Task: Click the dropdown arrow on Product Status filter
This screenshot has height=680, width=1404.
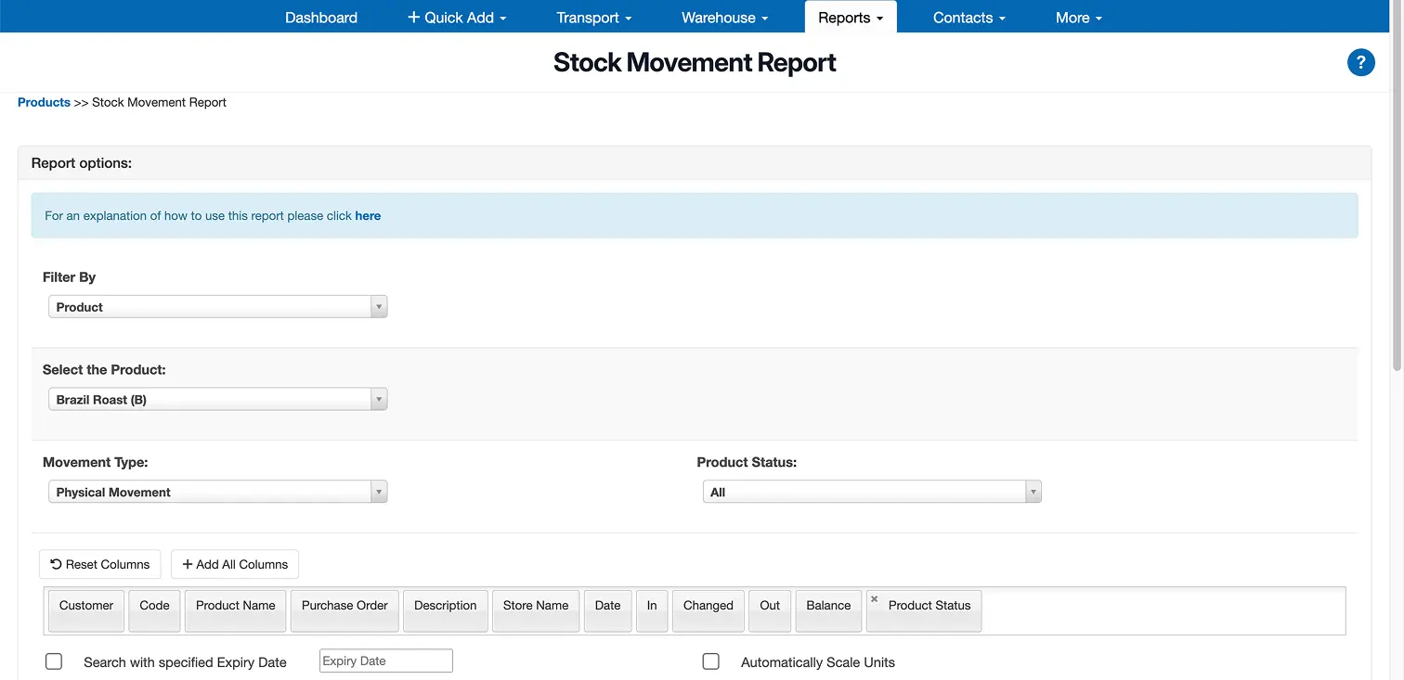Action: [1033, 491]
